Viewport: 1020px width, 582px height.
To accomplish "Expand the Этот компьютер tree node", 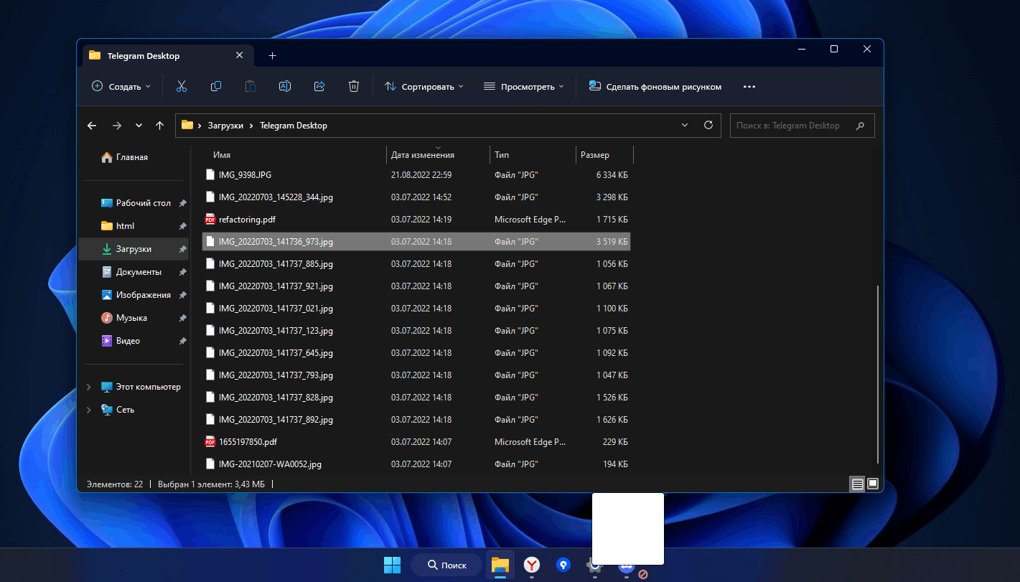I will click(88, 387).
